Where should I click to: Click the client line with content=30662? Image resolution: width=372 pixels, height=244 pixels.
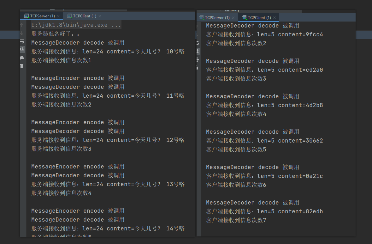pyautogui.click(x=264, y=141)
